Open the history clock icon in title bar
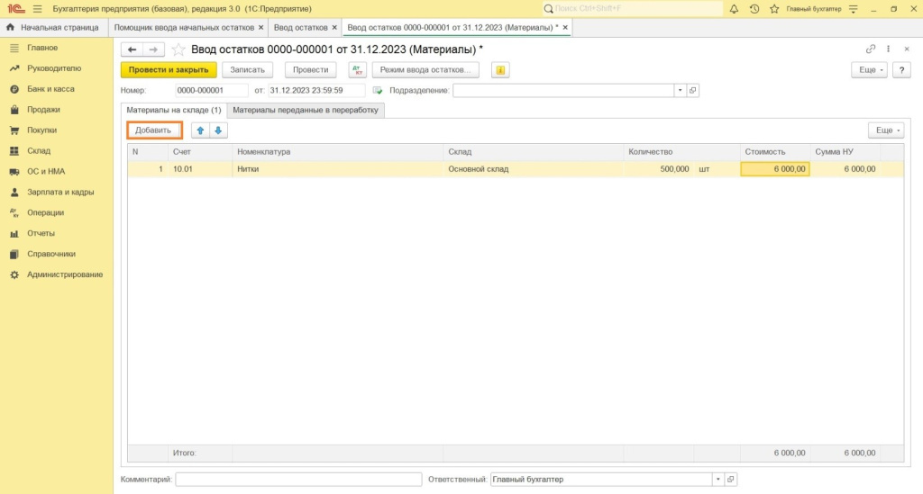 [754, 9]
